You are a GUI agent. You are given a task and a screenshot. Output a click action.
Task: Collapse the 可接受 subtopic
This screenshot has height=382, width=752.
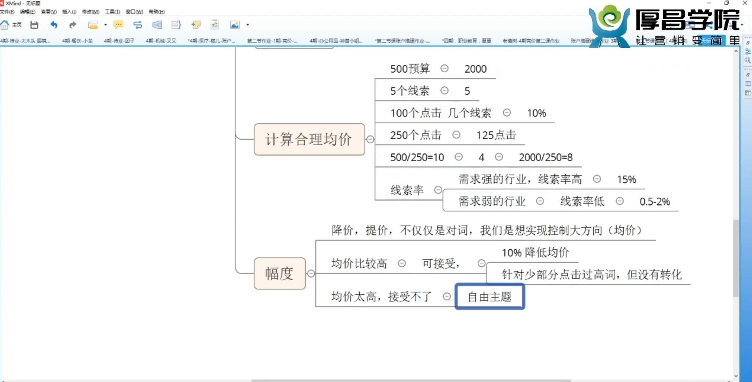pos(482,263)
